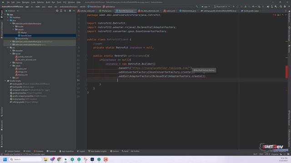
Task: Collapse the app module tree node
Action: pos(5,14)
